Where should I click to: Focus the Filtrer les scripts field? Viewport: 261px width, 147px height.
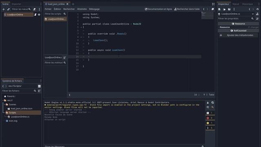(55, 14)
